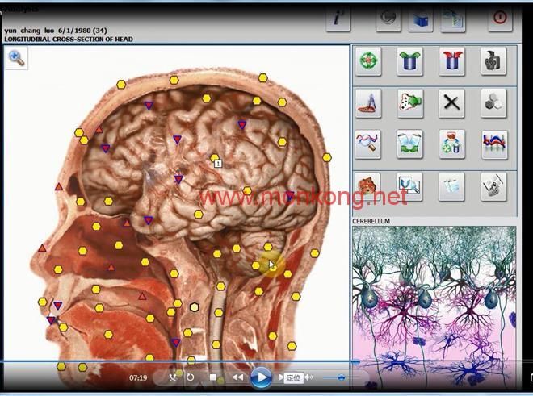Click the numbered marker '1' on the brain
Viewport: 533px width, 396px height.
[218, 164]
